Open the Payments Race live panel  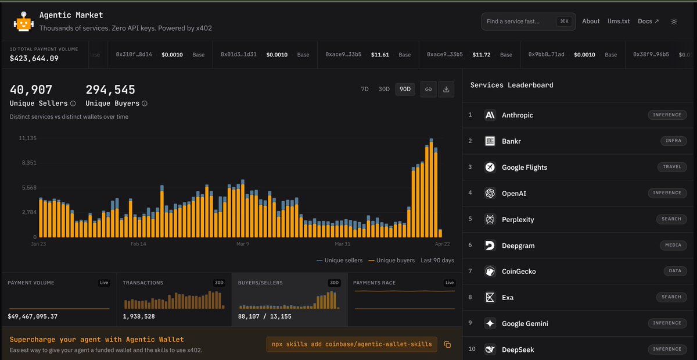pyautogui.click(x=404, y=300)
